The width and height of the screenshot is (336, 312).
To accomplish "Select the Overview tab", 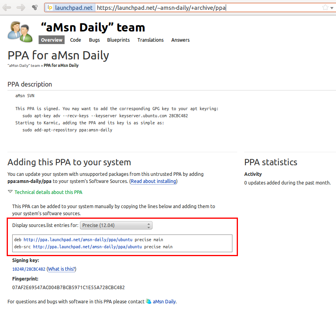I will tap(52, 40).
